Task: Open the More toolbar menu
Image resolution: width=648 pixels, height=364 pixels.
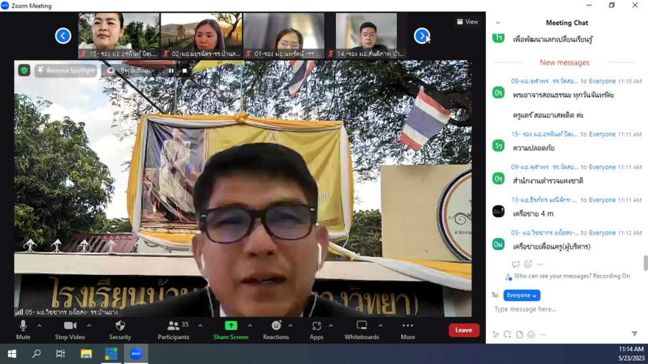Action: coord(408,330)
